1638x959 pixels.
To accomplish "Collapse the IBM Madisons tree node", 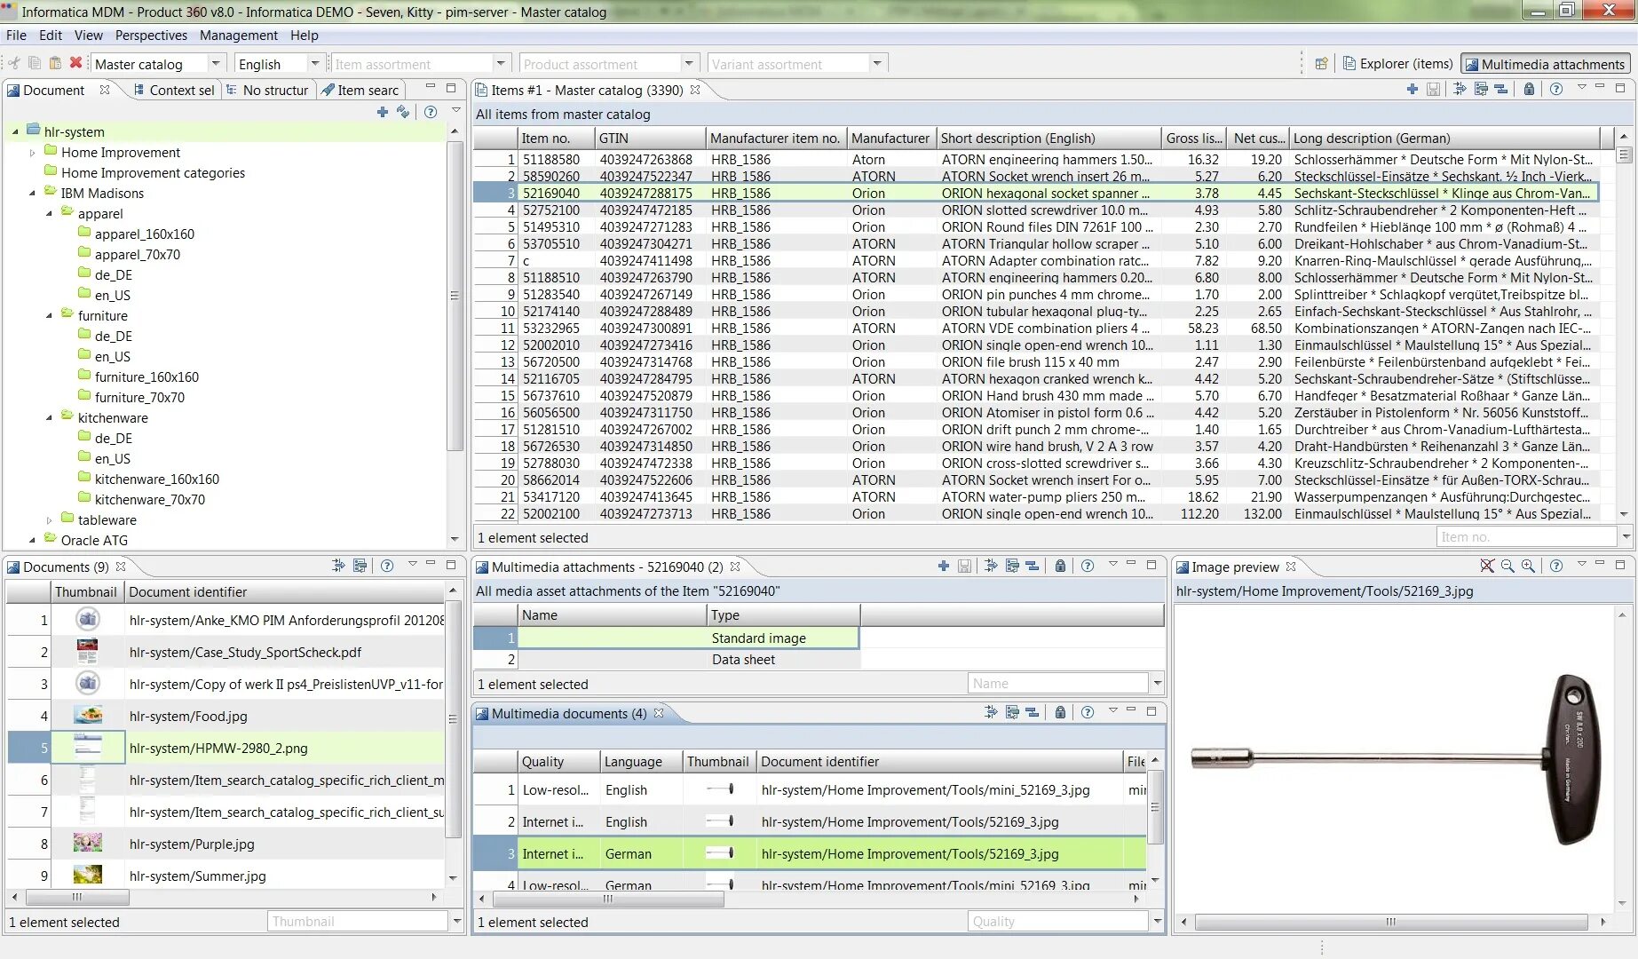I will [33, 193].
